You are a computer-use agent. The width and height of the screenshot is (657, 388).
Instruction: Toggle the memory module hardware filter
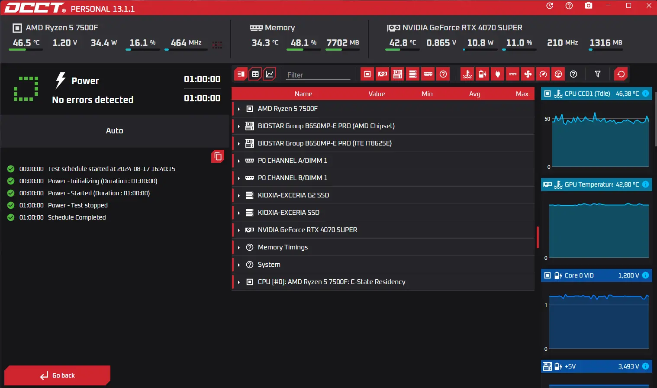click(x=428, y=74)
